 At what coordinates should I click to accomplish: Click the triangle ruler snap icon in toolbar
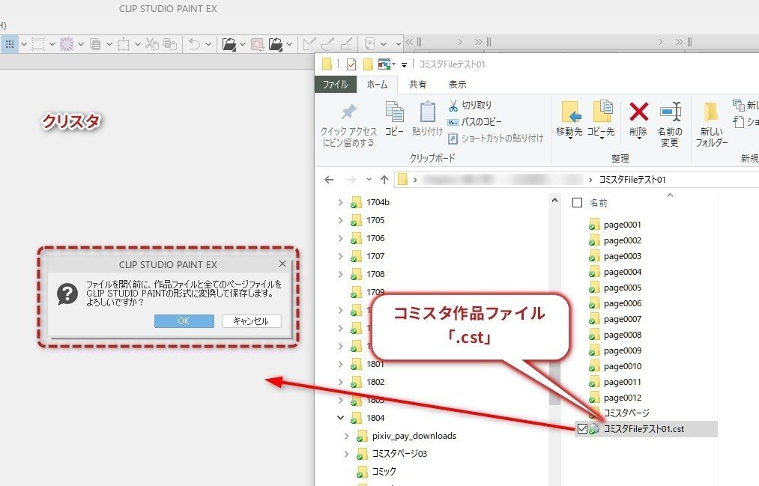coord(309,44)
